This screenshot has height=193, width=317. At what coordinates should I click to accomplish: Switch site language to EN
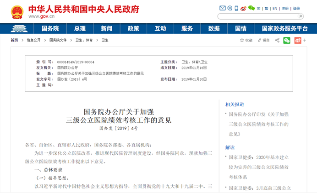[x=275, y=8]
